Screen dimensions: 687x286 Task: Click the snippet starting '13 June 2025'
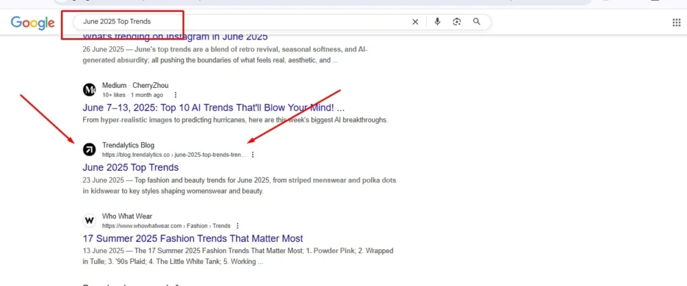(x=238, y=257)
